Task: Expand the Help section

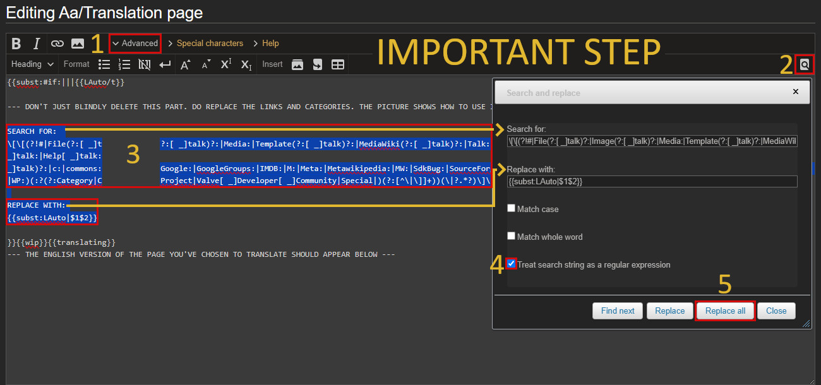Action: tap(266, 44)
